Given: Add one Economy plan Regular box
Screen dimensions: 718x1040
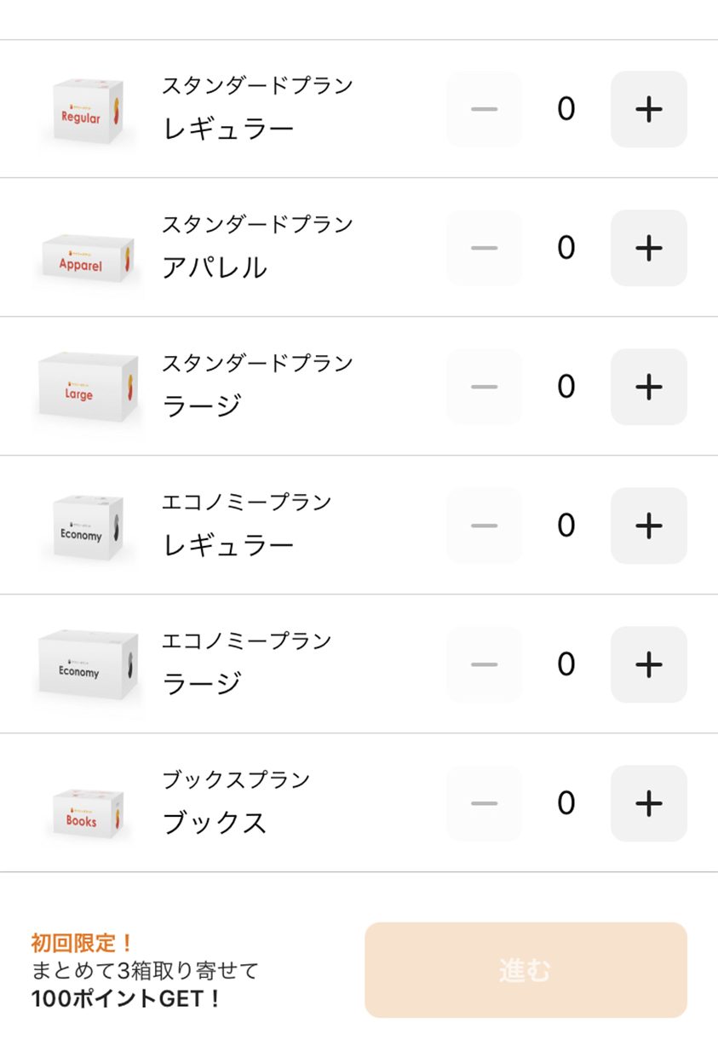Looking at the screenshot, I should [x=648, y=526].
